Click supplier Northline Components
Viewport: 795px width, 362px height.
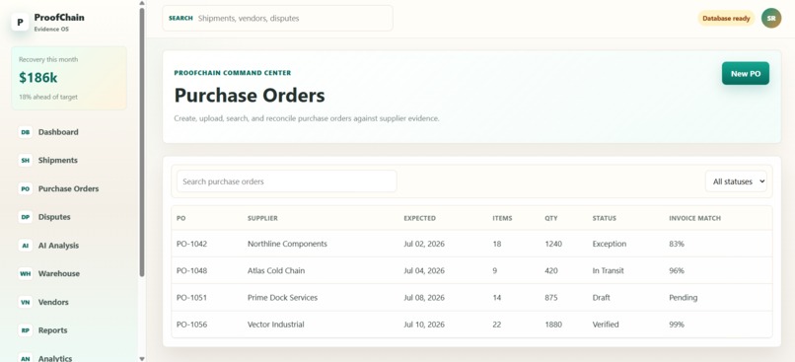coord(287,244)
